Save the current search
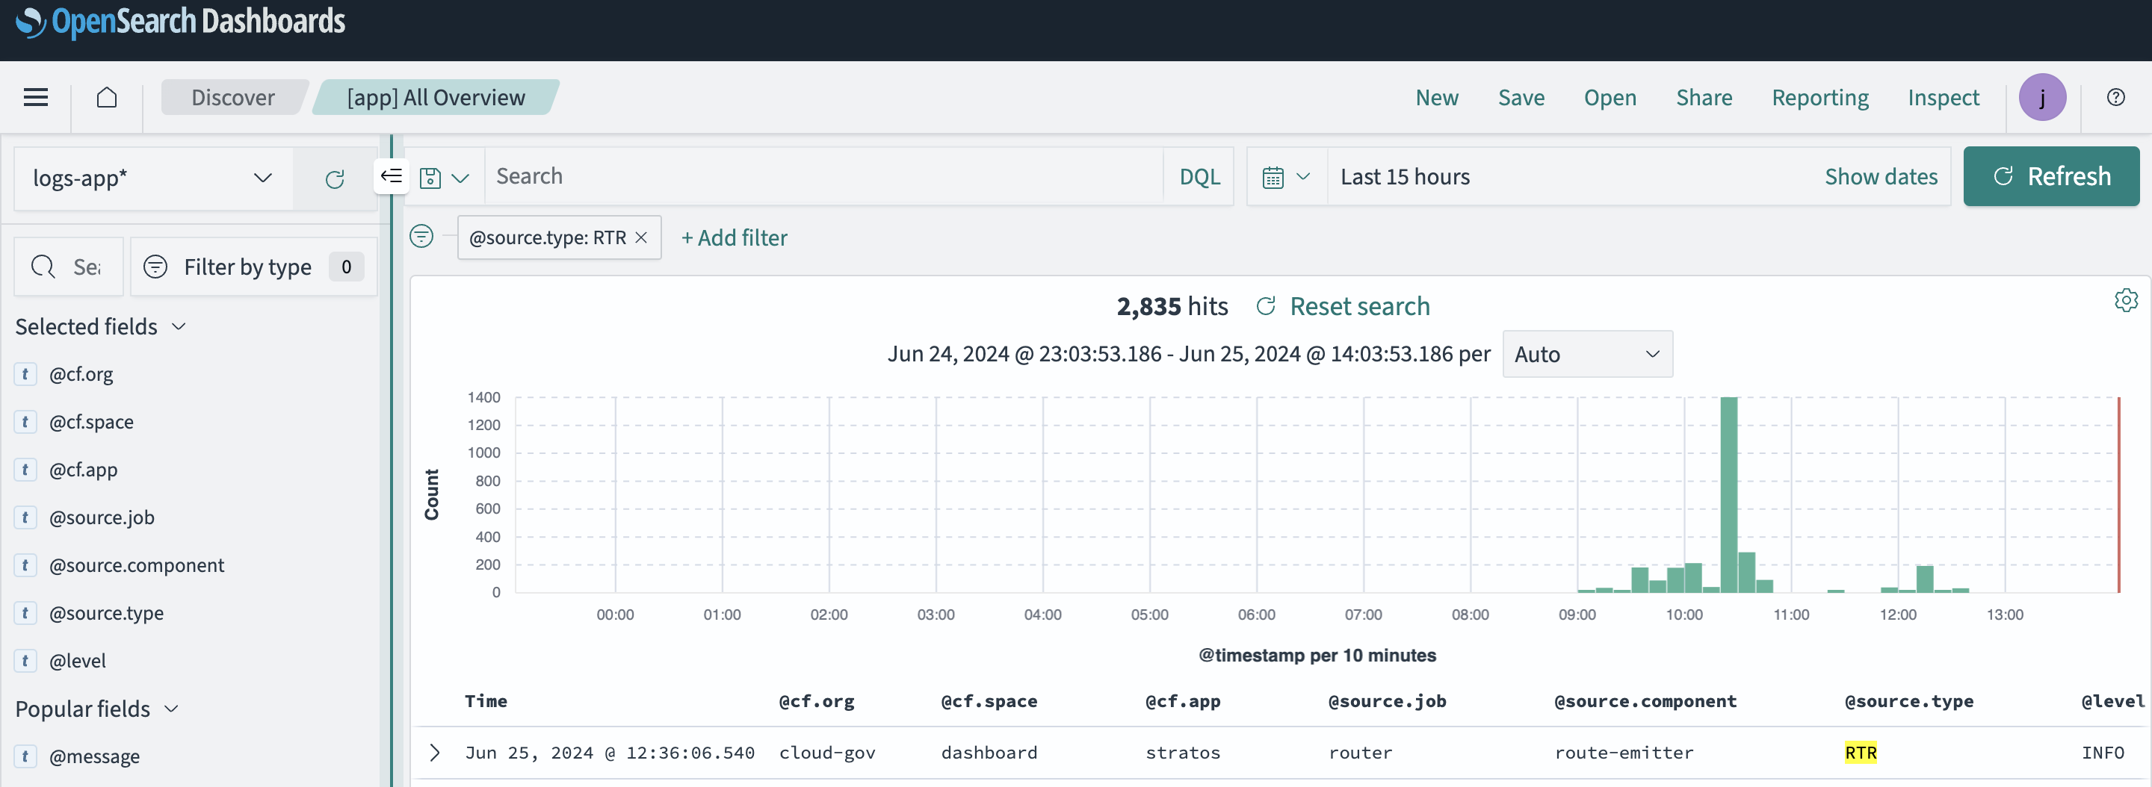 coord(1521,98)
